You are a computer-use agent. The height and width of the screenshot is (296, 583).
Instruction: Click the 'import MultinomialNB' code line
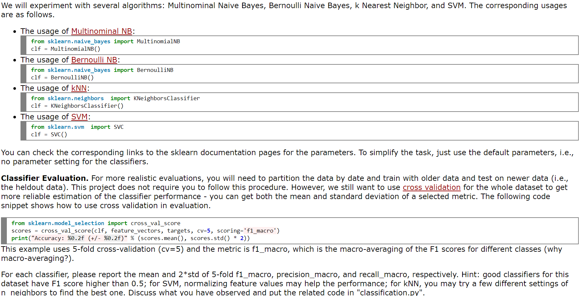pyautogui.click(x=105, y=41)
